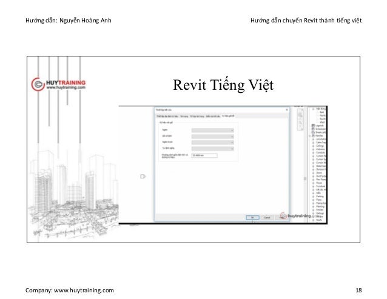The width and height of the screenshot is (387, 299).
Task: Click the navigation bar wheel icon in the canvas
Action: coord(301,115)
